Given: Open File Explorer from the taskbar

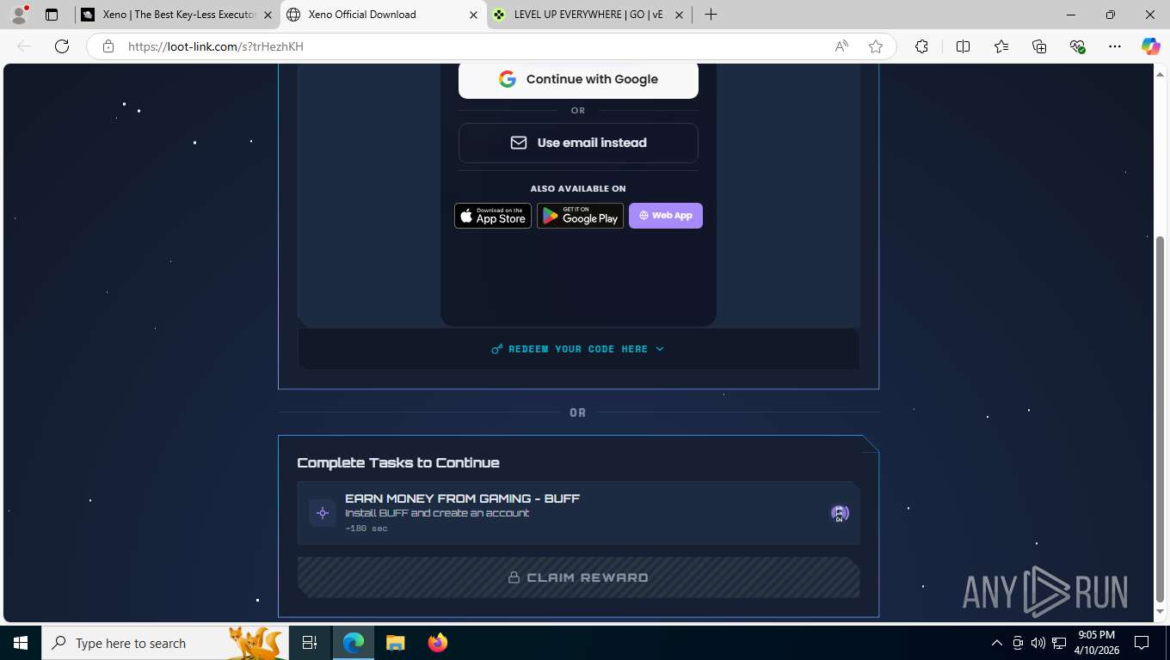Looking at the screenshot, I should tap(395, 643).
